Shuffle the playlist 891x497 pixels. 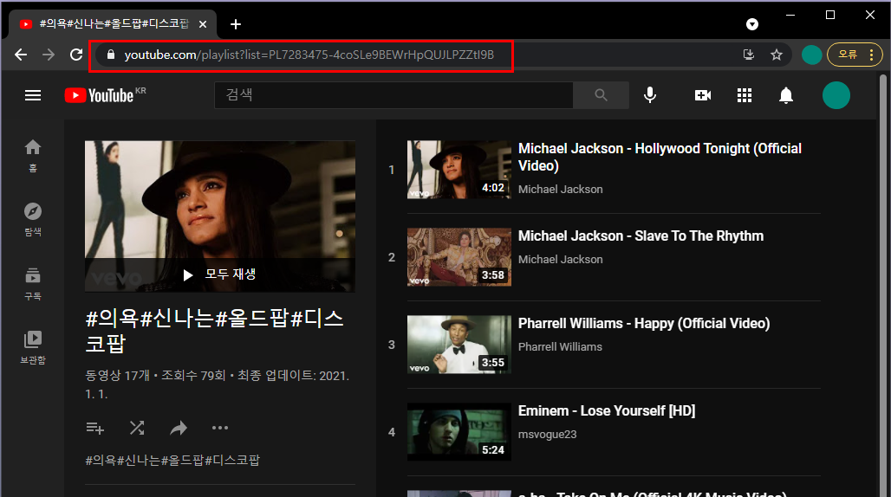coord(137,428)
